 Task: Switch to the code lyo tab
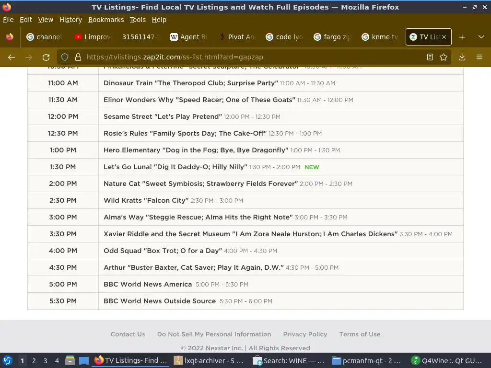[285, 37]
